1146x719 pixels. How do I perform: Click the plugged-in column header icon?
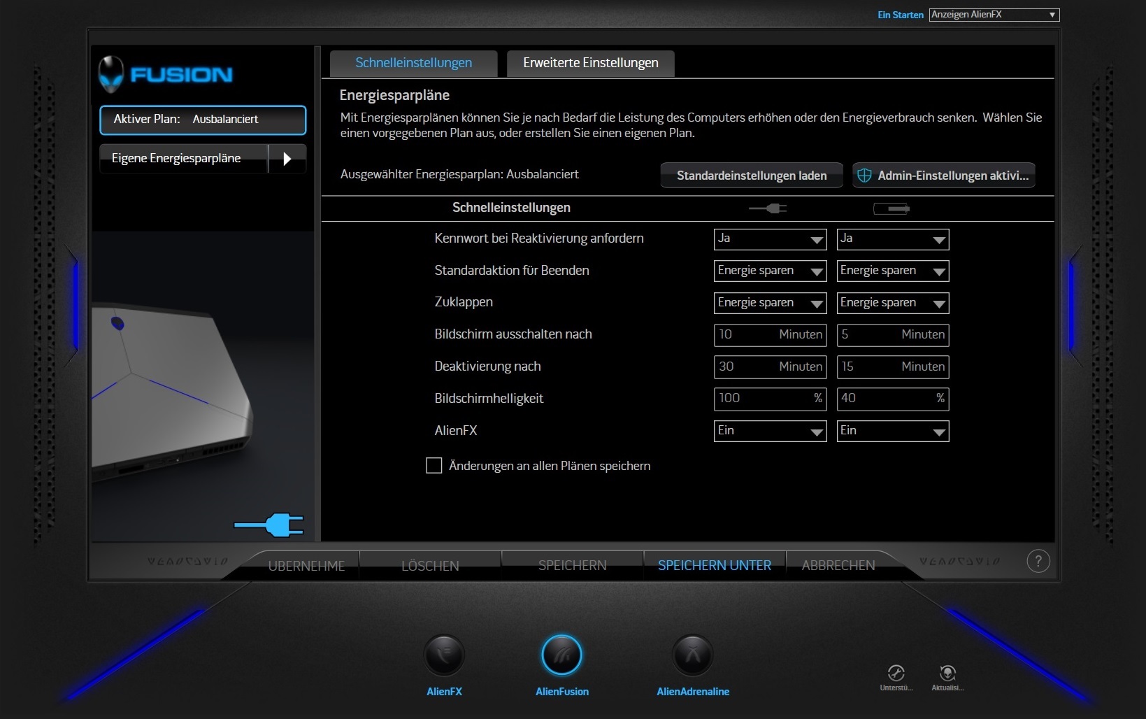point(768,208)
